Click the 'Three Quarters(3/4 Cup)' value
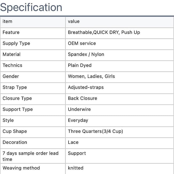 click(x=96, y=131)
